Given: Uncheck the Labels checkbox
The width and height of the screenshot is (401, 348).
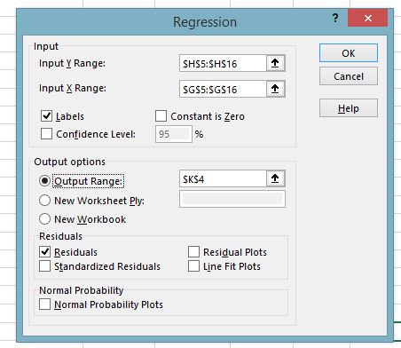Looking at the screenshot, I should pyautogui.click(x=46, y=116).
